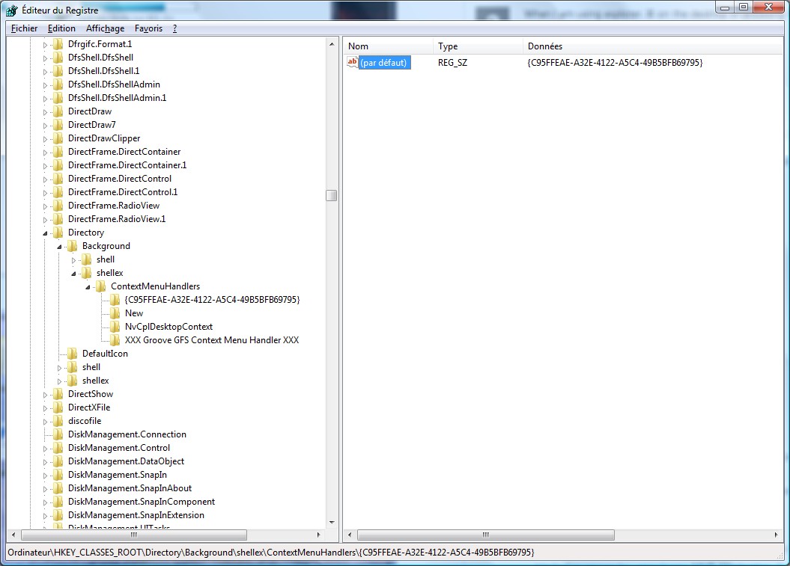The image size is (790, 566).
Task: Click the folder icon of DfsShell.DfsShell
Action: [x=58, y=58]
